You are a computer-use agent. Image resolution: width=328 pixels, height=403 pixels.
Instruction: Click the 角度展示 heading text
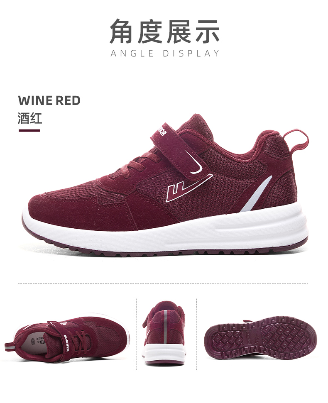(164, 32)
